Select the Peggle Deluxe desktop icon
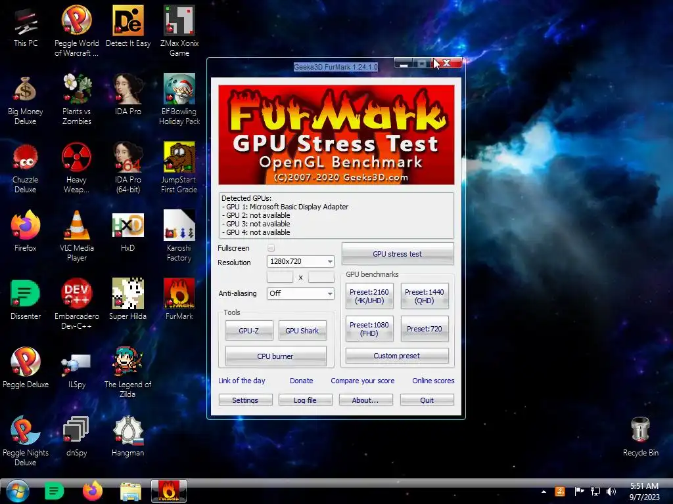 26,368
